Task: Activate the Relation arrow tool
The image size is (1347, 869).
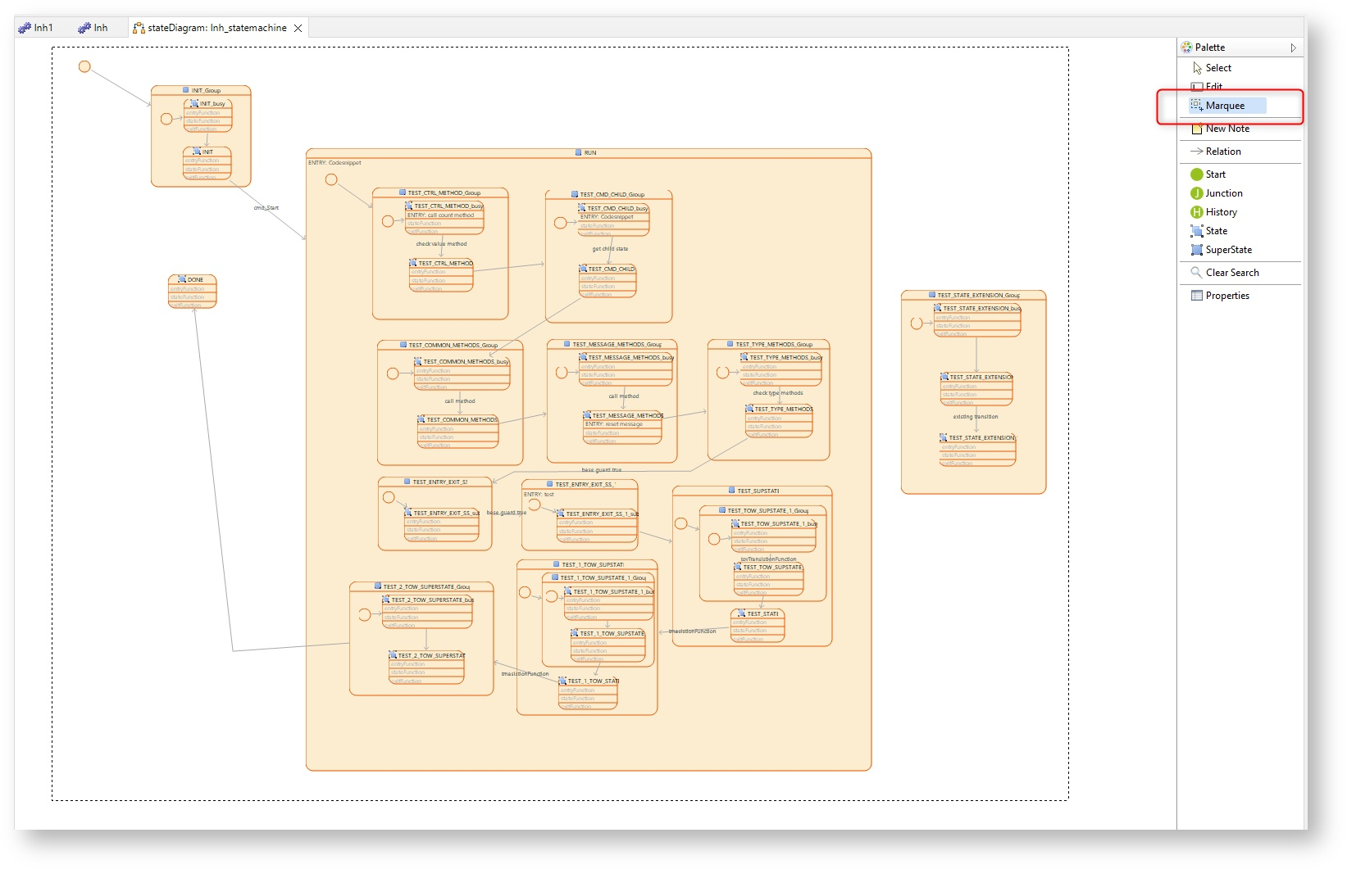Action: pyautogui.click(x=1222, y=152)
